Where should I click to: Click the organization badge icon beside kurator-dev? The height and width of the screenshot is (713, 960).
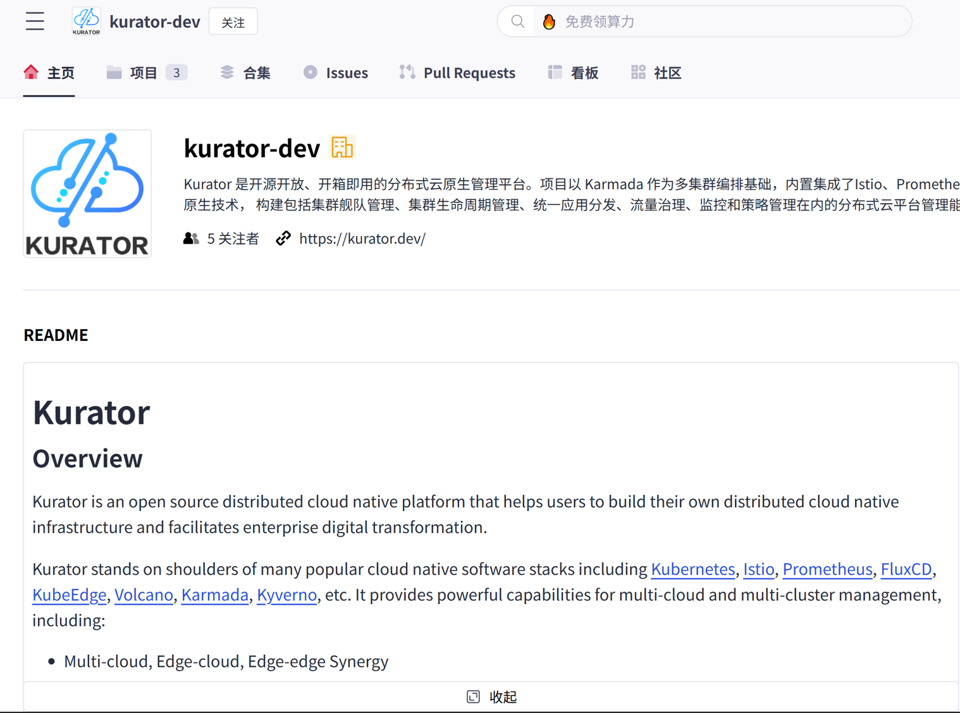pyautogui.click(x=342, y=147)
